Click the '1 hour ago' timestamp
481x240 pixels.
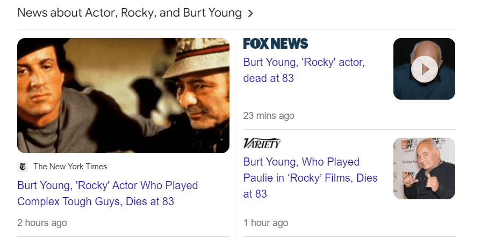point(265,222)
